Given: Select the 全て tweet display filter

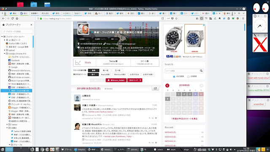Looking at the screenshot, I should [x=93, y=75].
